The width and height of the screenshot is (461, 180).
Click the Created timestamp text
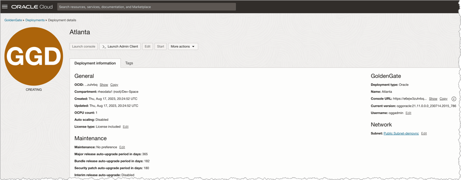tap(113, 99)
